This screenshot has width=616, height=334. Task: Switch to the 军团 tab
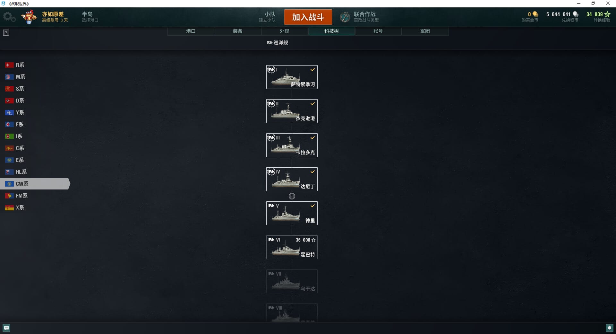click(x=425, y=31)
